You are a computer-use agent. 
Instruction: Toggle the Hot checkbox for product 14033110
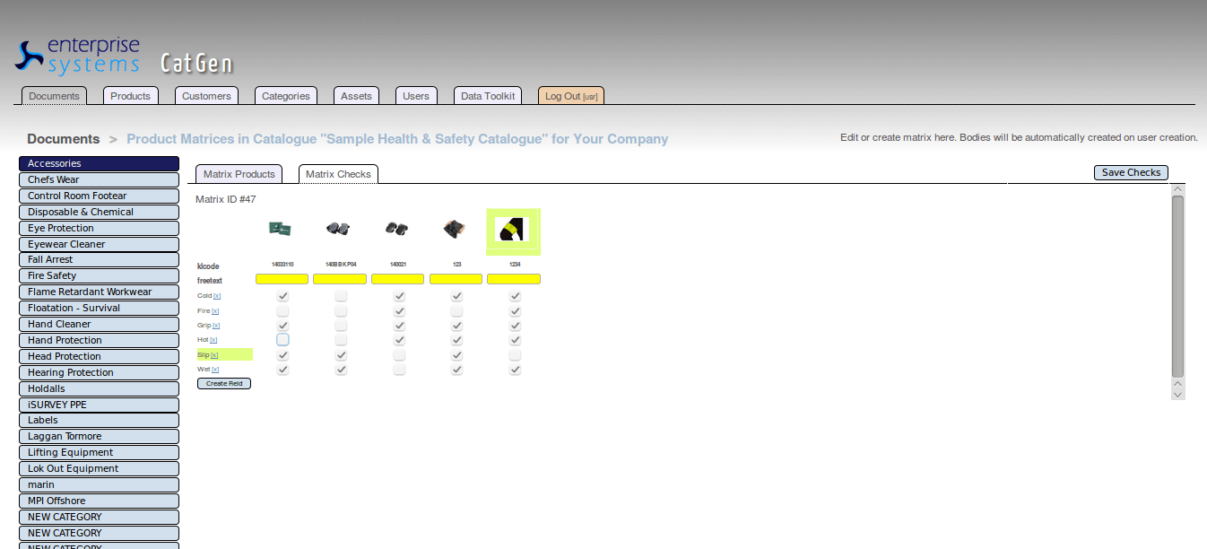pos(282,340)
